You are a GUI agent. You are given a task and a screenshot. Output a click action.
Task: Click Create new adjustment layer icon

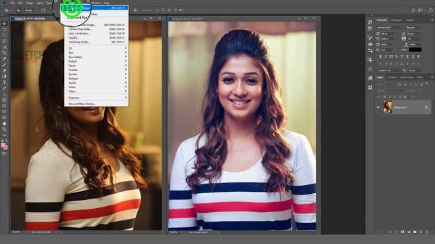click(408, 232)
